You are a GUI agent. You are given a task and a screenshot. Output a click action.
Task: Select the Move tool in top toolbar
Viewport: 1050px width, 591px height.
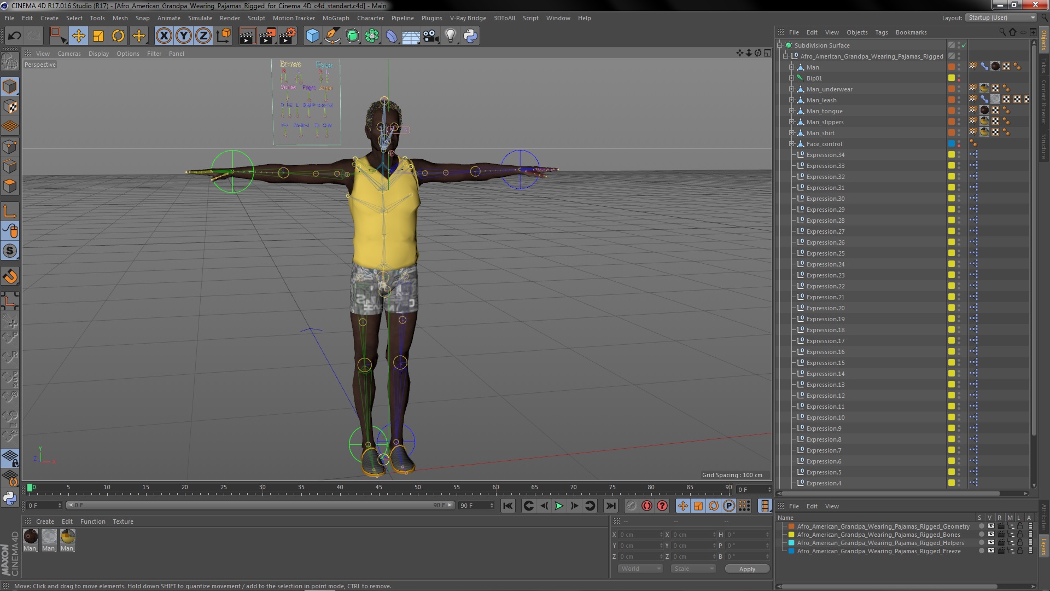coord(78,36)
